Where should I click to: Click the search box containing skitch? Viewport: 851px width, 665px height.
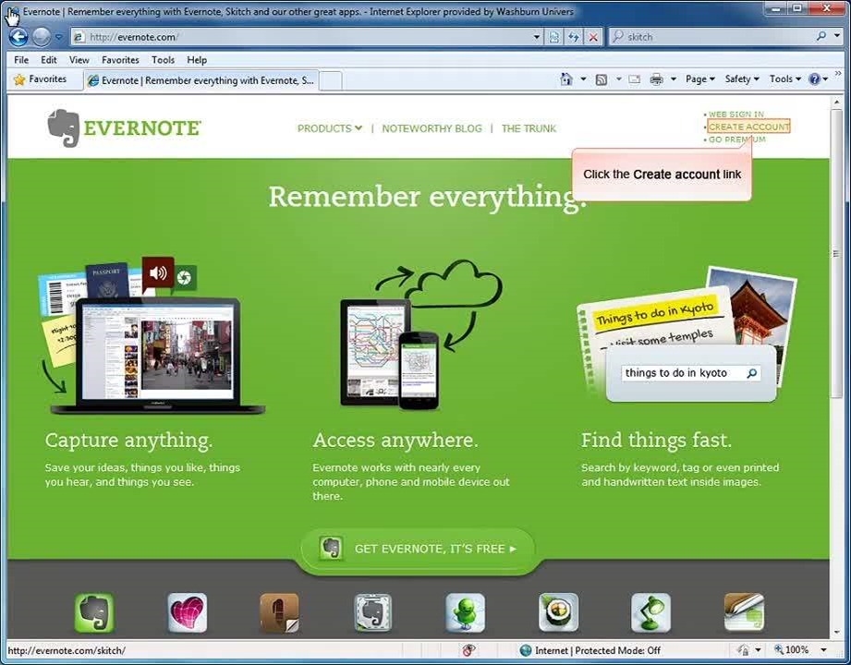pyautogui.click(x=711, y=37)
